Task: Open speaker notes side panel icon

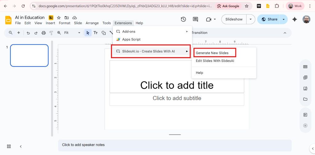Action: (x=305, y=67)
